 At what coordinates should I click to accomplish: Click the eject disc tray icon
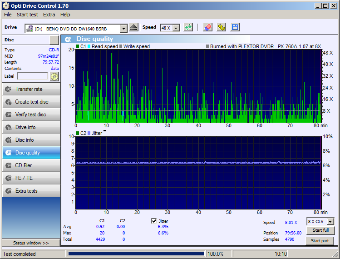click(x=134, y=28)
